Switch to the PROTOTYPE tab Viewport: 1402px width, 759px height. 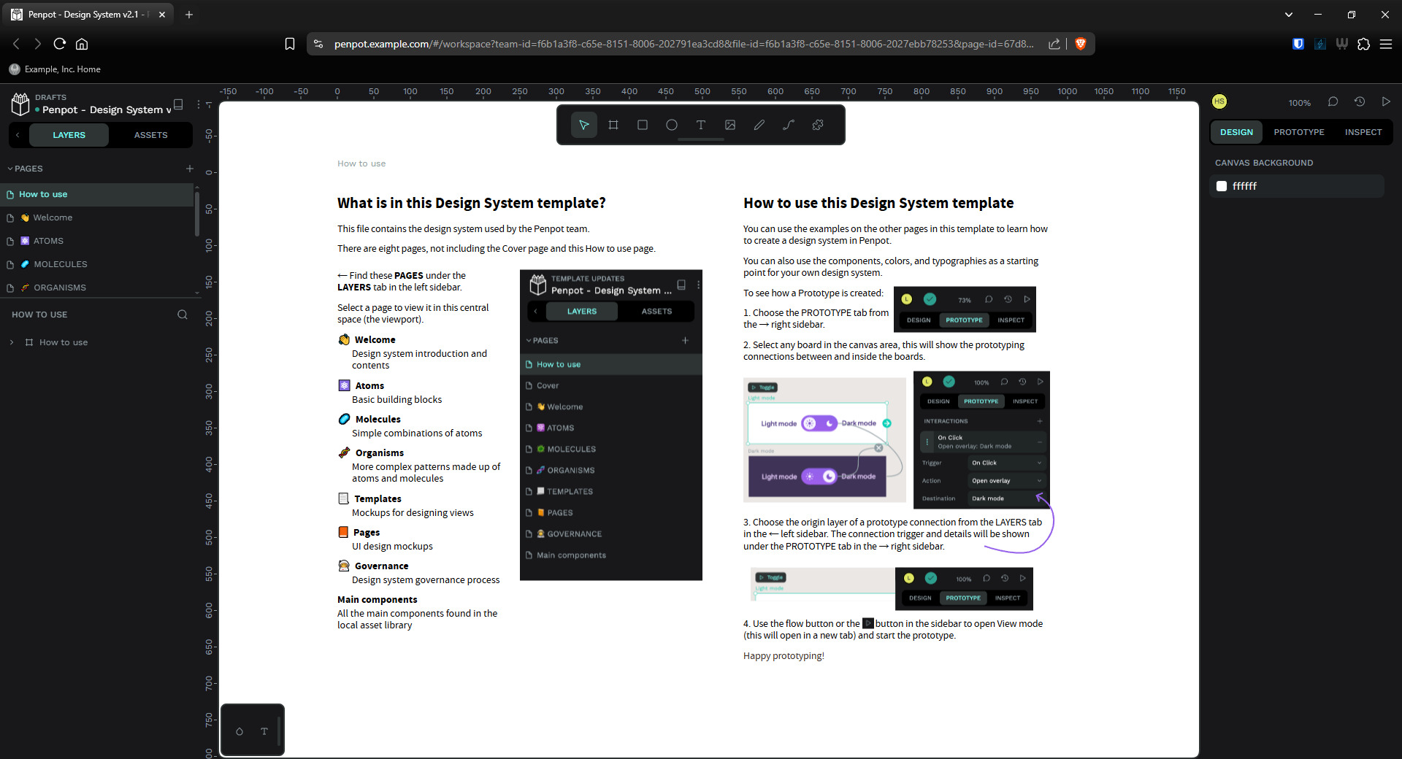pyautogui.click(x=1298, y=132)
